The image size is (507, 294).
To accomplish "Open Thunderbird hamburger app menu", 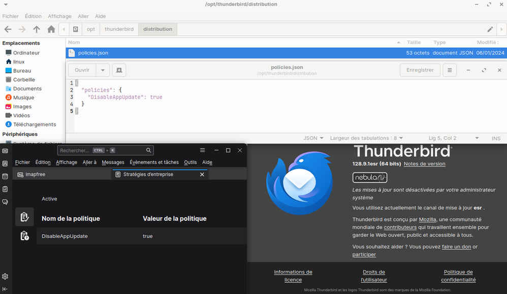I will pyautogui.click(x=202, y=150).
